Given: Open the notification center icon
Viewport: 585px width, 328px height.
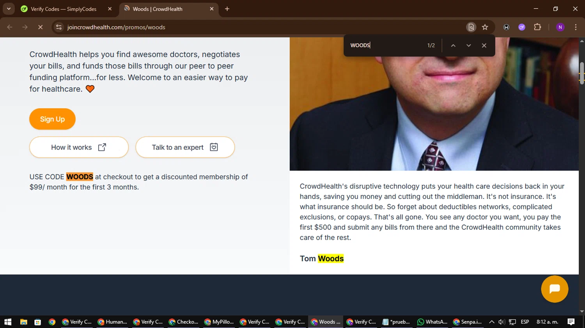Looking at the screenshot, I should [571, 322].
